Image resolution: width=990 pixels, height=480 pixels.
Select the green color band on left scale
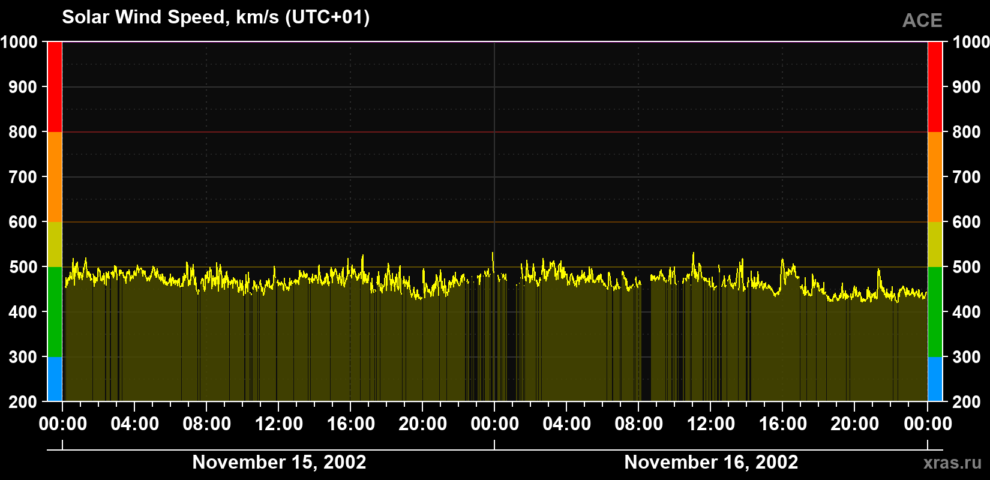click(55, 312)
